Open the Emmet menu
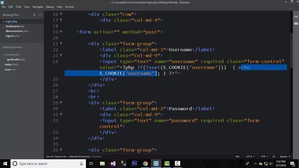Viewport: 299px width, 168px height. point(70,7)
